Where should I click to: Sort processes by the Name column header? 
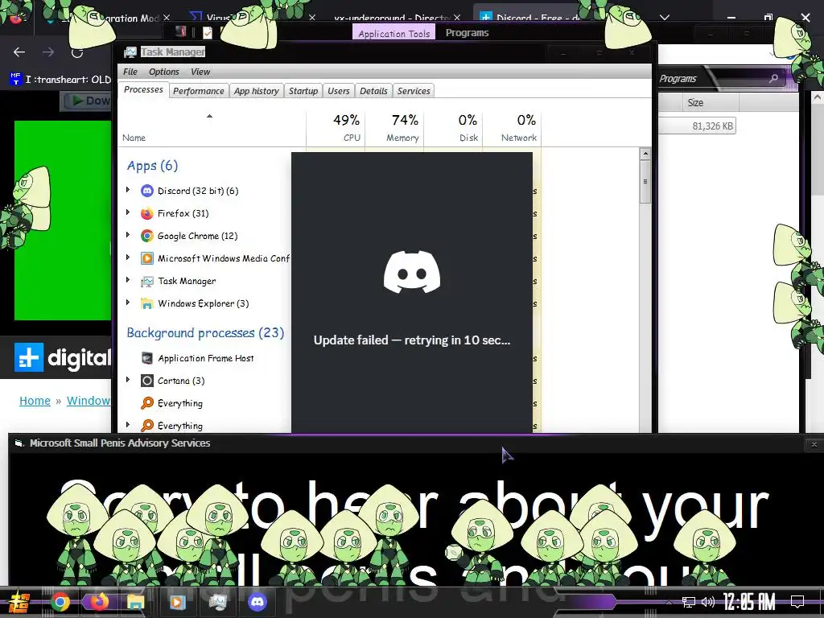coord(212,128)
